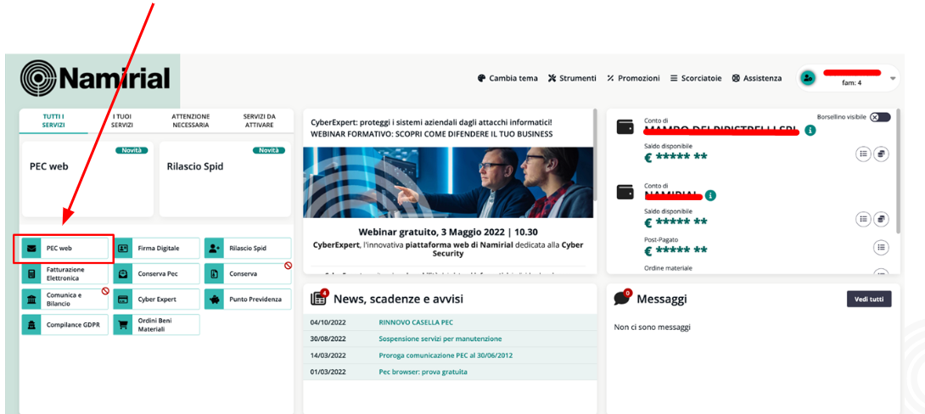
Task: Click the list icon in the Post-Pagato row
Action: tap(881, 248)
